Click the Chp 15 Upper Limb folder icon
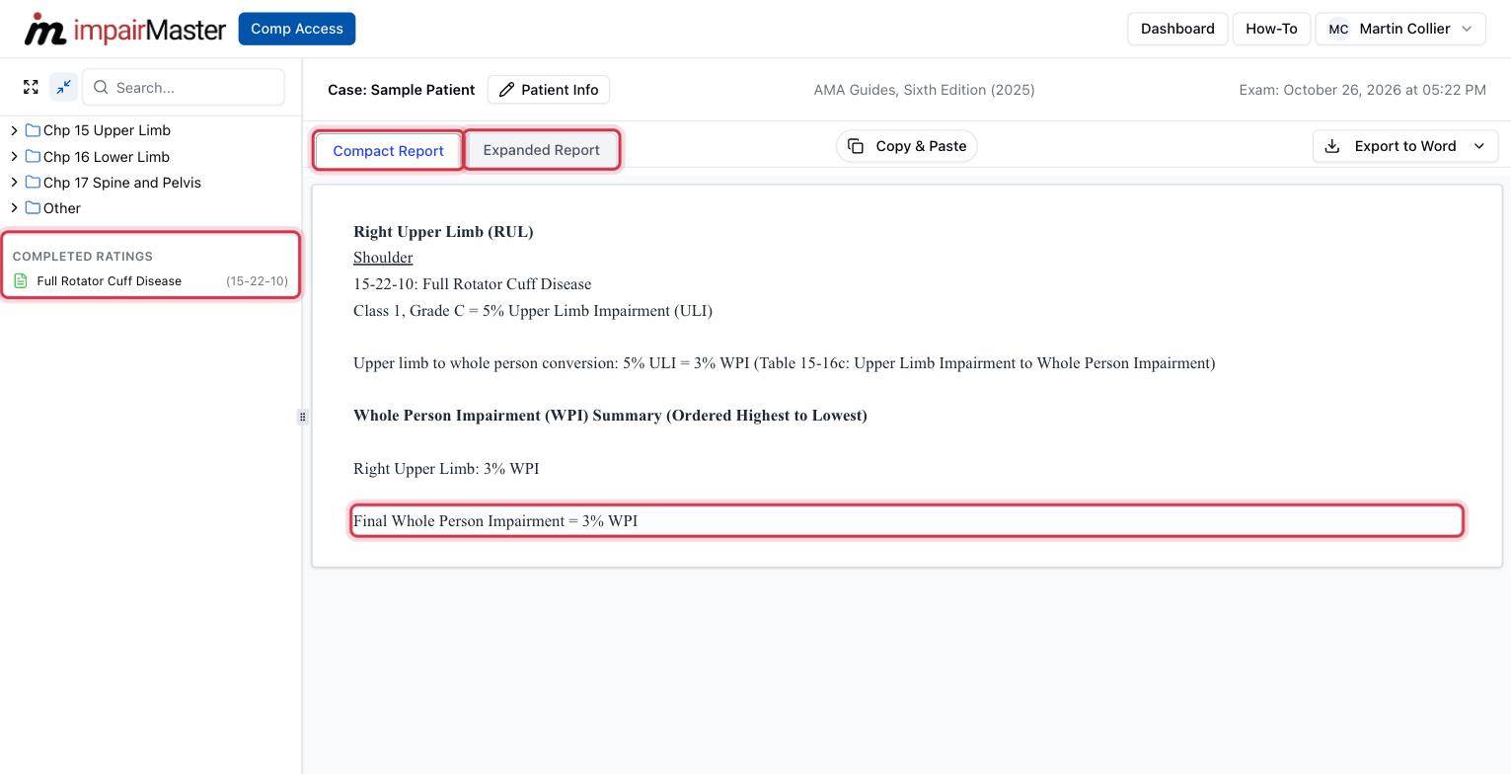Image resolution: width=1511 pixels, height=774 pixels. pyautogui.click(x=33, y=130)
